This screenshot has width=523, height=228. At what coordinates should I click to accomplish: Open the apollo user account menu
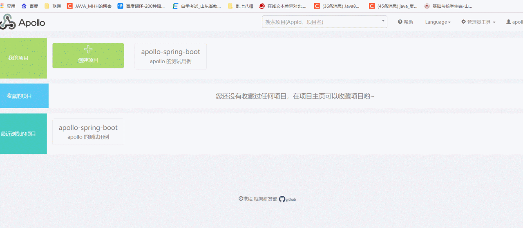pyautogui.click(x=514, y=22)
